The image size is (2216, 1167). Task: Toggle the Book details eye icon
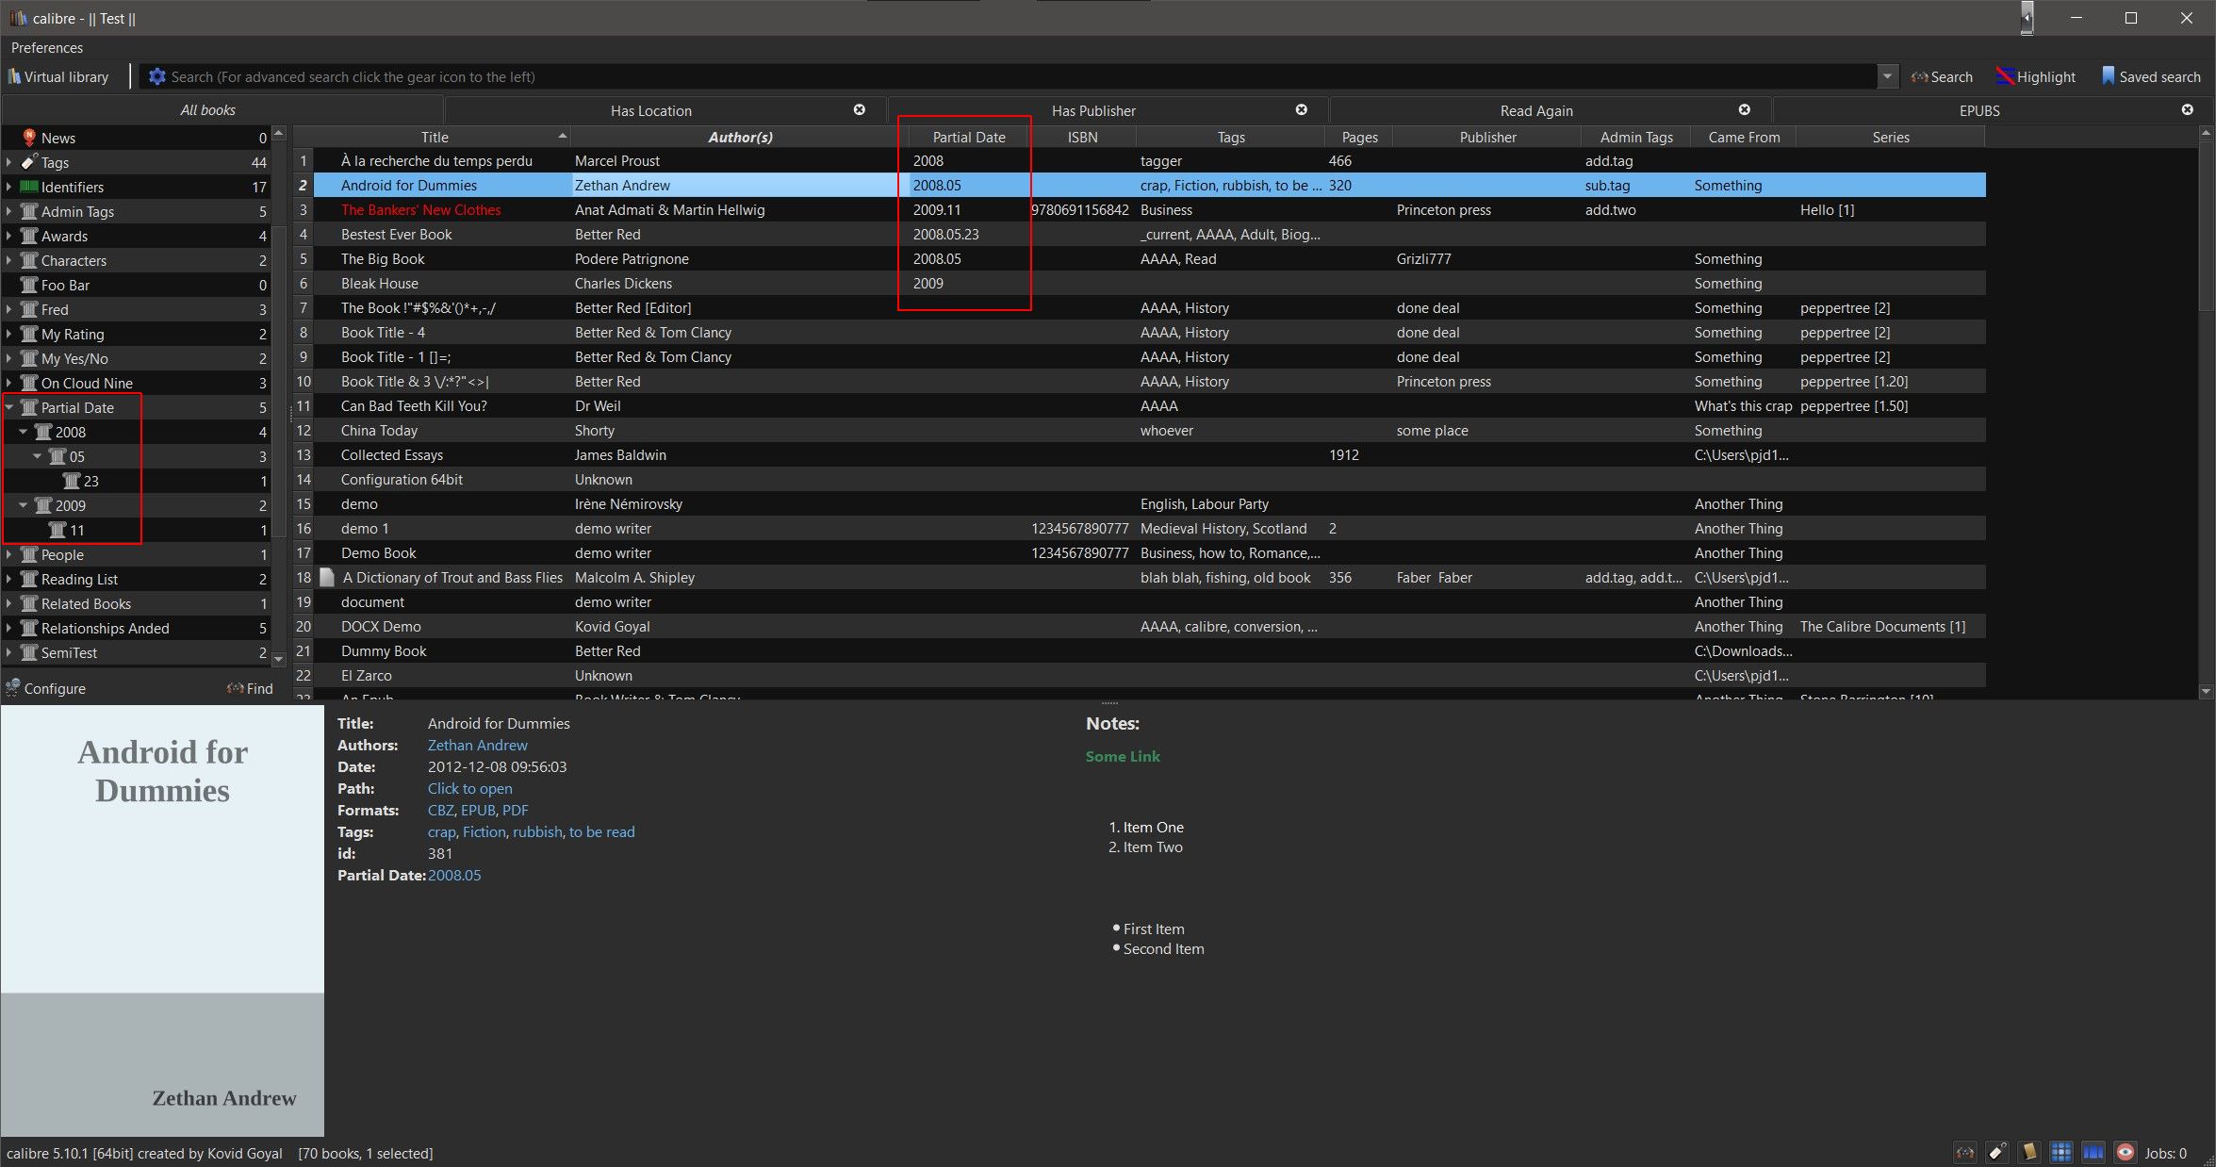(2125, 1152)
